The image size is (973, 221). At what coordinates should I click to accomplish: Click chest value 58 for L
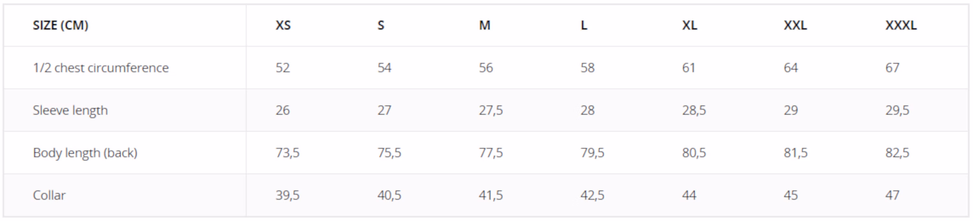tap(587, 68)
